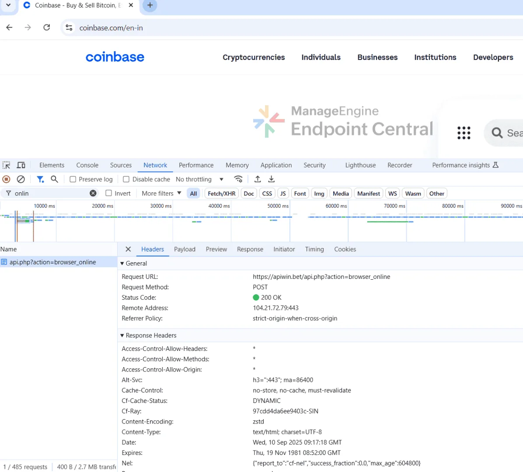Open Cryptocurrencies navigation menu
523x472 pixels.
pyautogui.click(x=254, y=57)
